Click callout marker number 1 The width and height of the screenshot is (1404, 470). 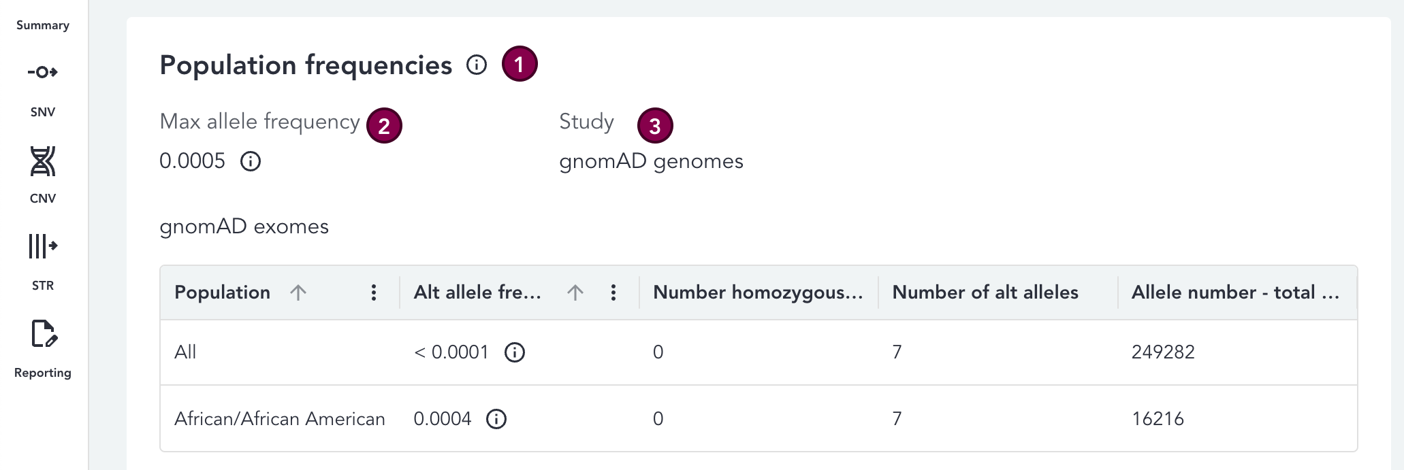[x=520, y=65]
